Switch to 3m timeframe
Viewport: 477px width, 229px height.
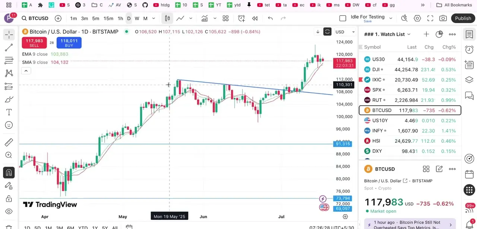click(x=85, y=18)
